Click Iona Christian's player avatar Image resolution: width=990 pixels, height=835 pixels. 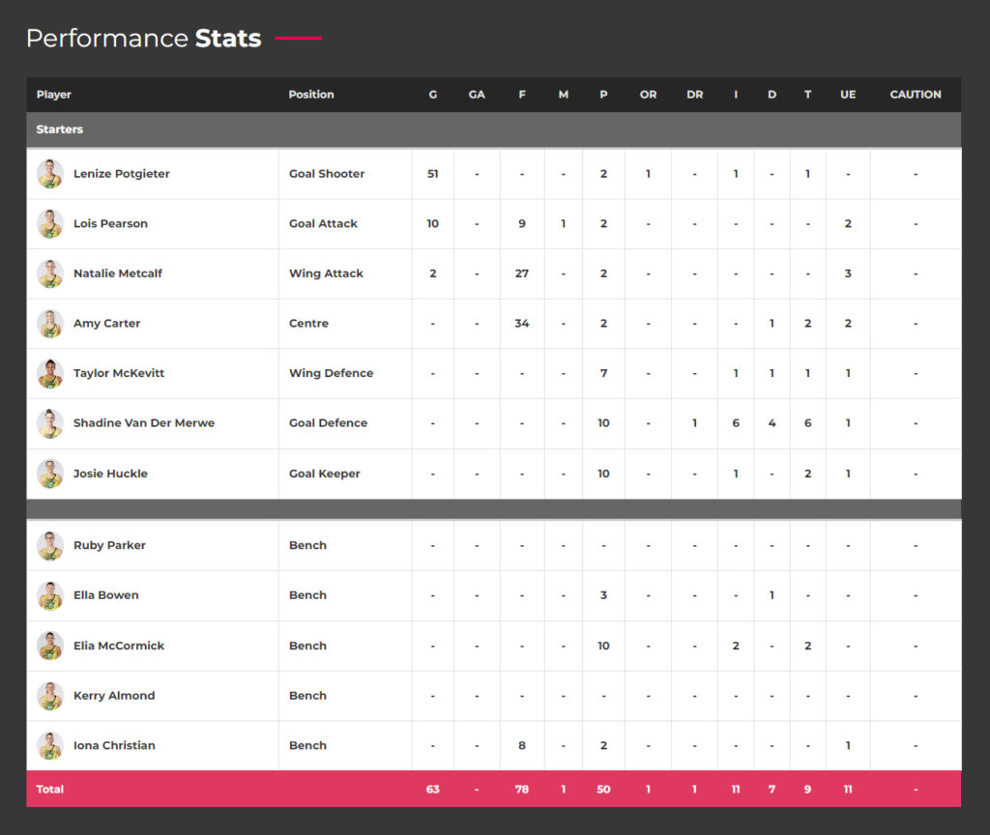click(x=50, y=745)
